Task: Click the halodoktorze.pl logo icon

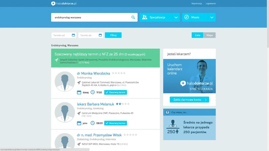Action: 53,3
